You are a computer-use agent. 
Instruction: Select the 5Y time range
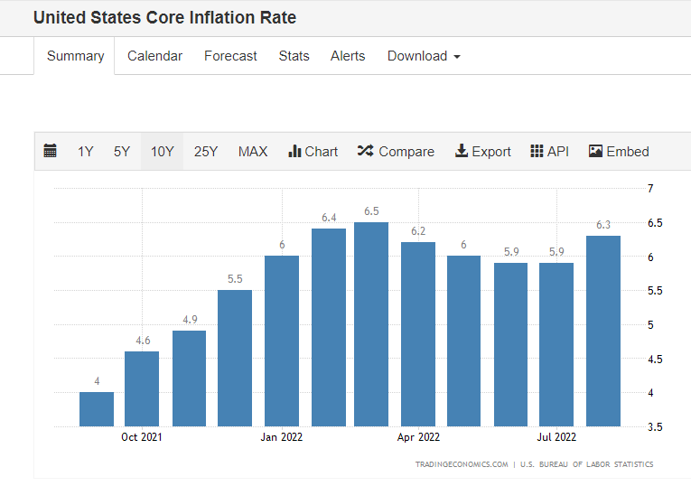[122, 152]
